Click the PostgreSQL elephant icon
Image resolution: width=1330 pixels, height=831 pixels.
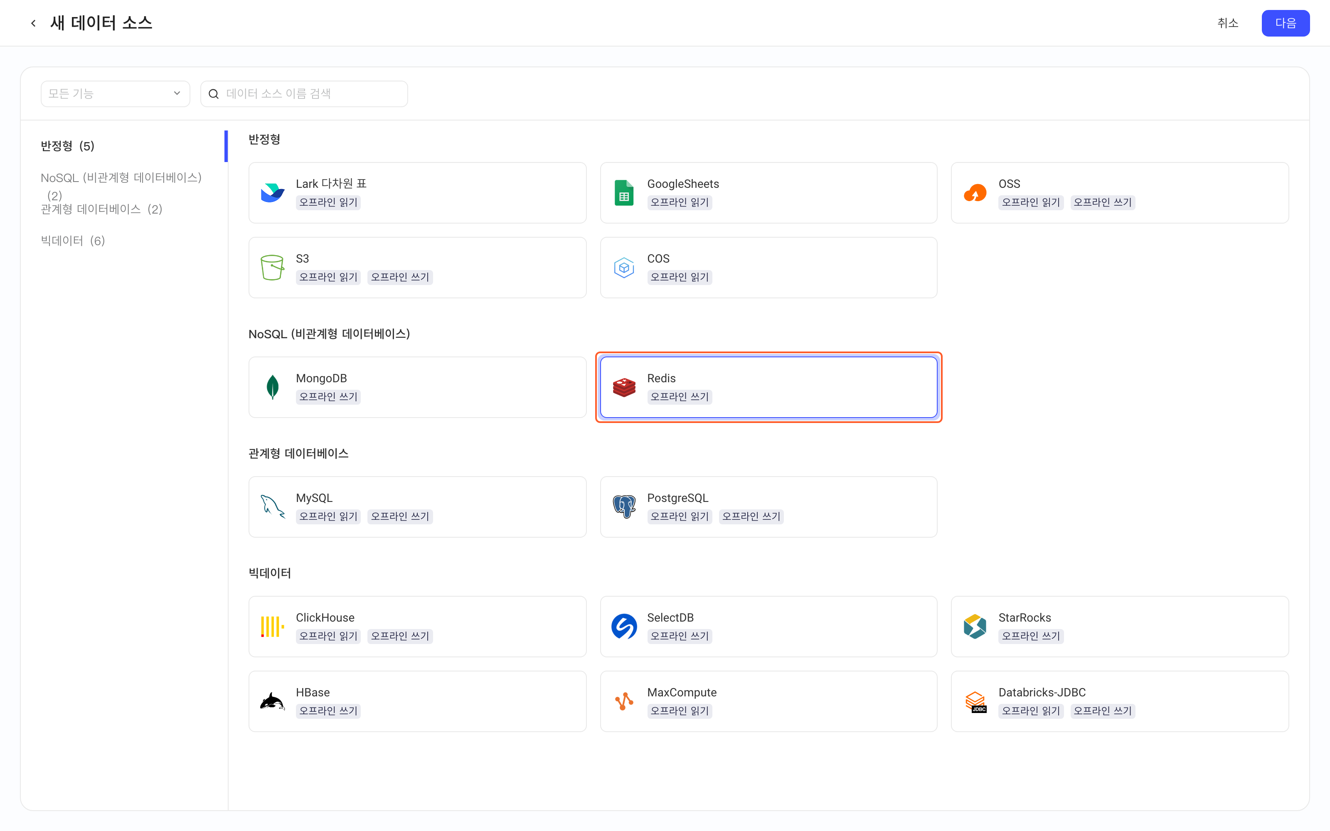[x=624, y=507]
